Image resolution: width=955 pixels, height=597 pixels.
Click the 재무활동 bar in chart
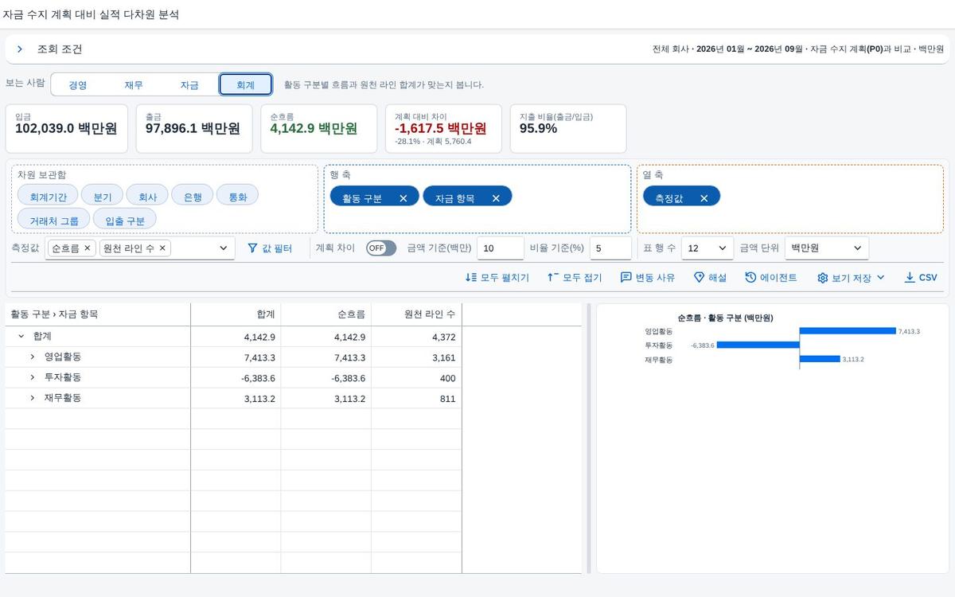[820, 360]
